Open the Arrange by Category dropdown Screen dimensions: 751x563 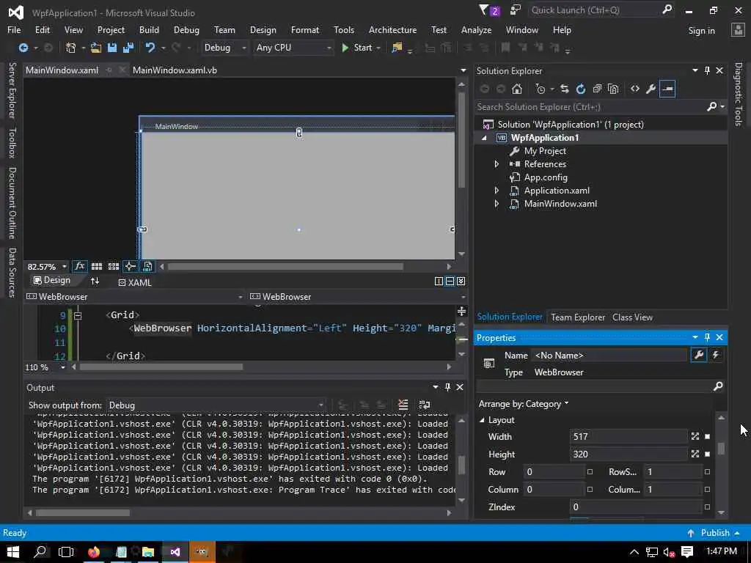coord(524,404)
